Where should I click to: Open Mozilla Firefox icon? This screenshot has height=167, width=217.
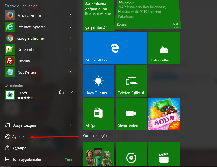point(10,15)
